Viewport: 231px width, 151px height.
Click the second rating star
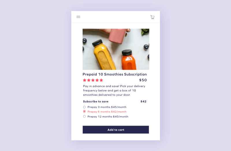point(89,80)
